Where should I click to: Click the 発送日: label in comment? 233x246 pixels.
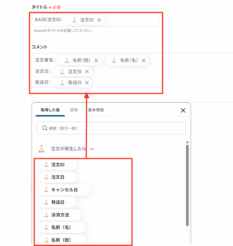[43, 82]
